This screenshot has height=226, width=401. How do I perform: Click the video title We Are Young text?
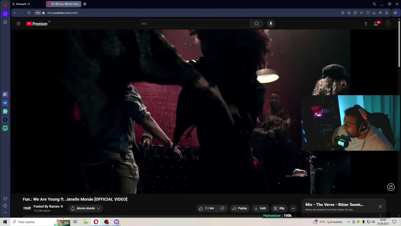pyautogui.click(x=75, y=199)
